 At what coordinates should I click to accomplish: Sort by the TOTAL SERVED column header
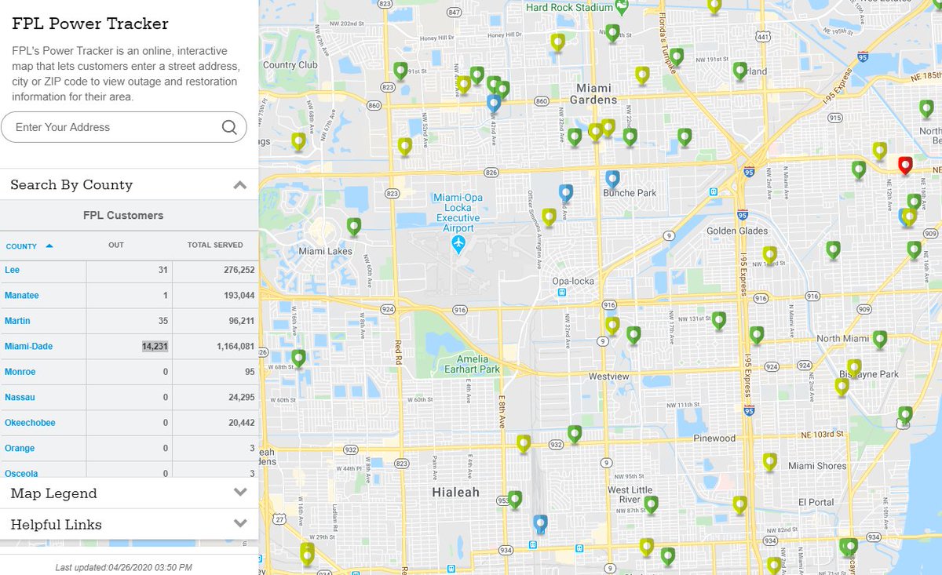pyautogui.click(x=215, y=245)
